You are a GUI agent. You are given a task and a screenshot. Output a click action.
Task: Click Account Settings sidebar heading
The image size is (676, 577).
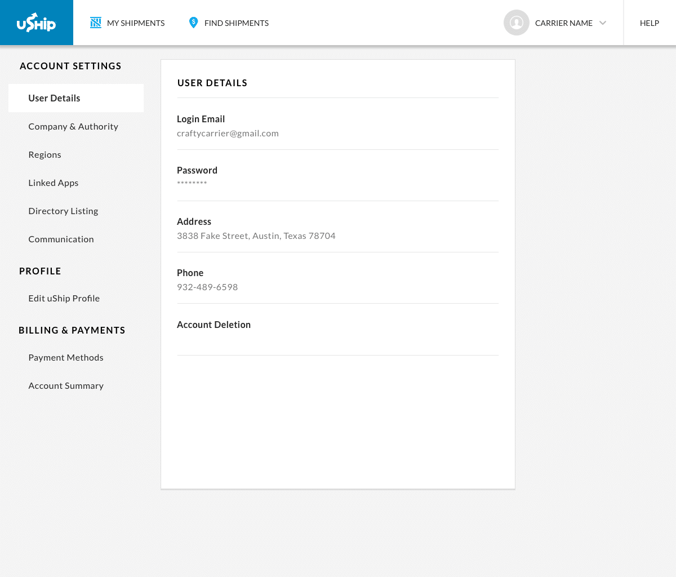click(70, 66)
